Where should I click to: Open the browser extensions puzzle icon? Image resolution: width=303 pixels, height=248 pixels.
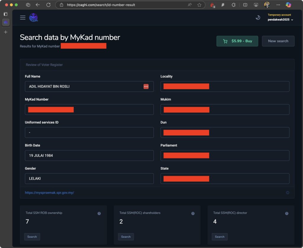[233, 5]
